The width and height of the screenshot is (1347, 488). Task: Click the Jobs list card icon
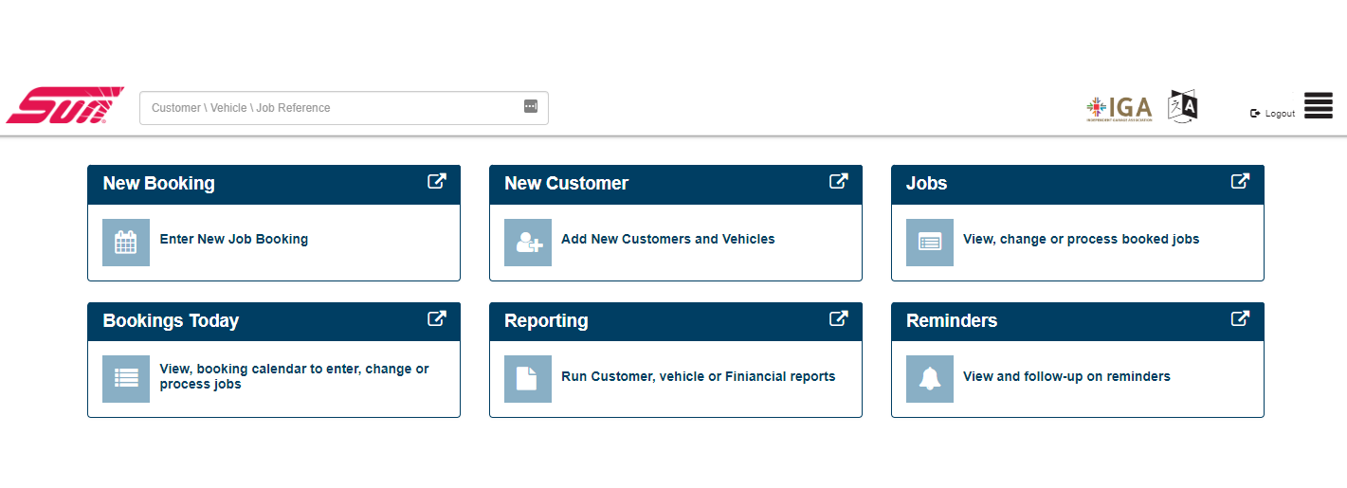(930, 243)
